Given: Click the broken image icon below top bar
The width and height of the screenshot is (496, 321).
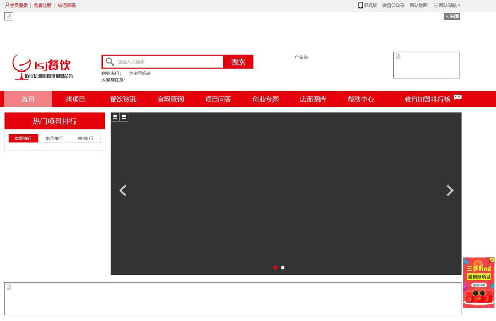Looking at the screenshot, I should point(9,17).
